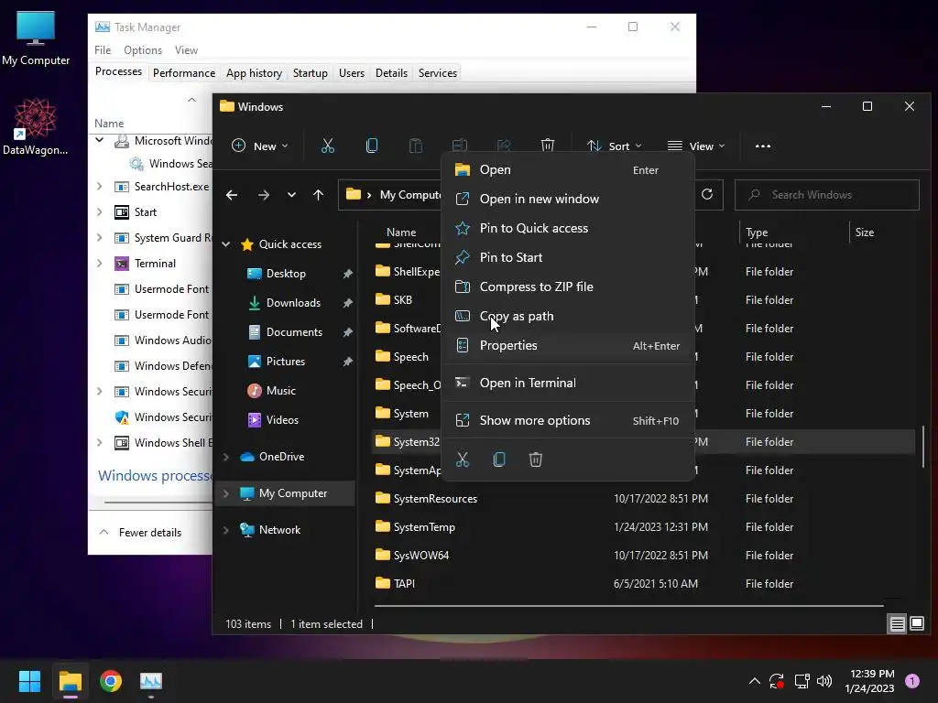The height and width of the screenshot is (703, 938).
Task: Open Properties from context menu
Action: [568, 345]
